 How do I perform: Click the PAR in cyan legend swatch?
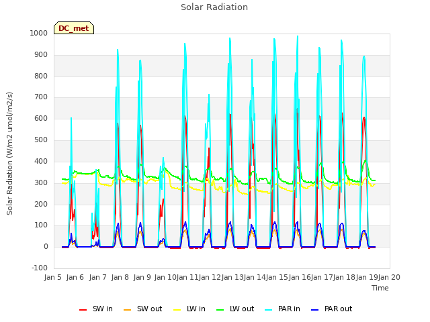coord(269,310)
